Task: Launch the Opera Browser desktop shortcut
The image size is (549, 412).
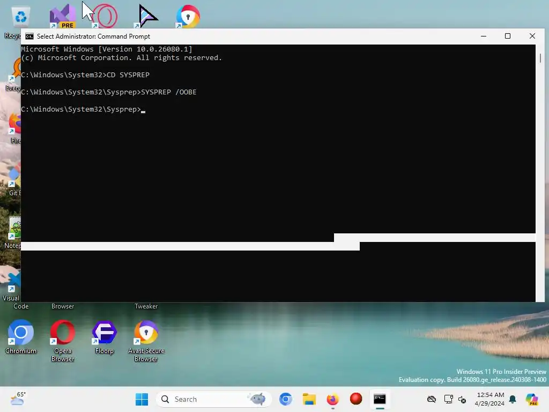Action: pyautogui.click(x=63, y=341)
